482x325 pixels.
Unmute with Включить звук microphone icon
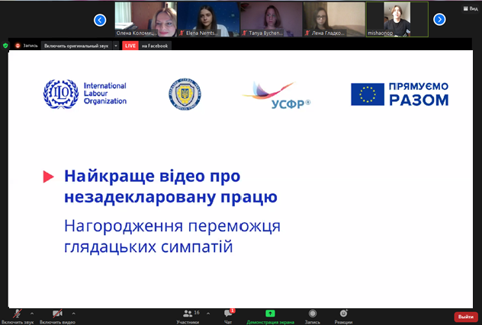(x=18, y=317)
